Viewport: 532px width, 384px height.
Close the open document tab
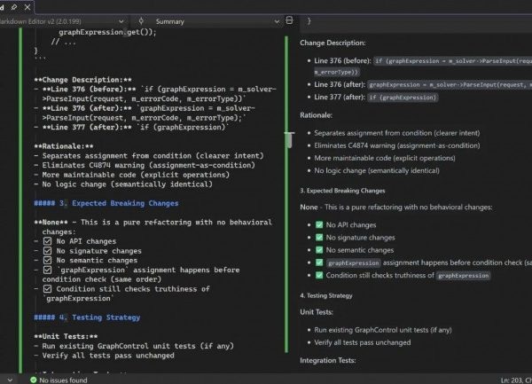point(27,7)
